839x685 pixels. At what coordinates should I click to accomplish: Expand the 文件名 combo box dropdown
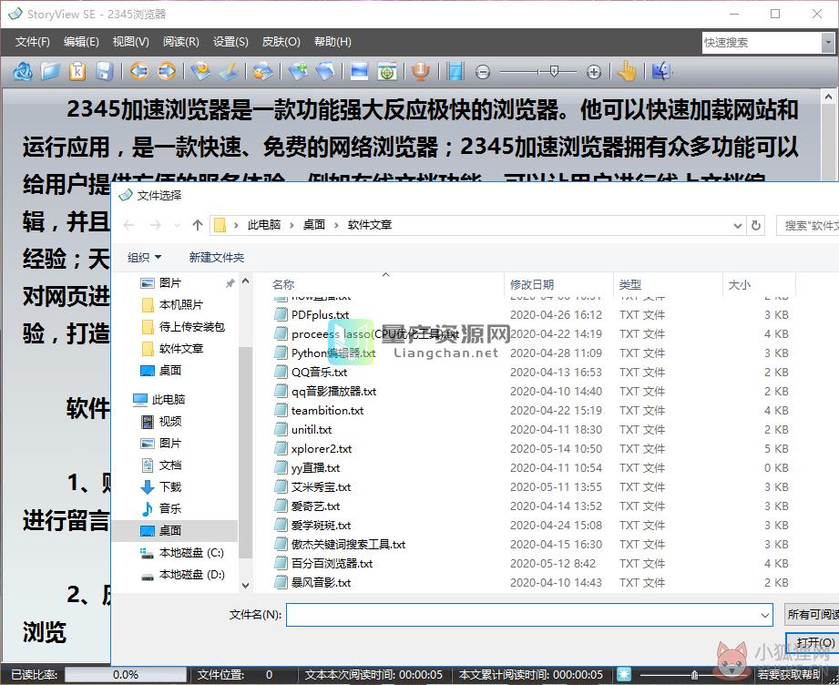(x=765, y=615)
